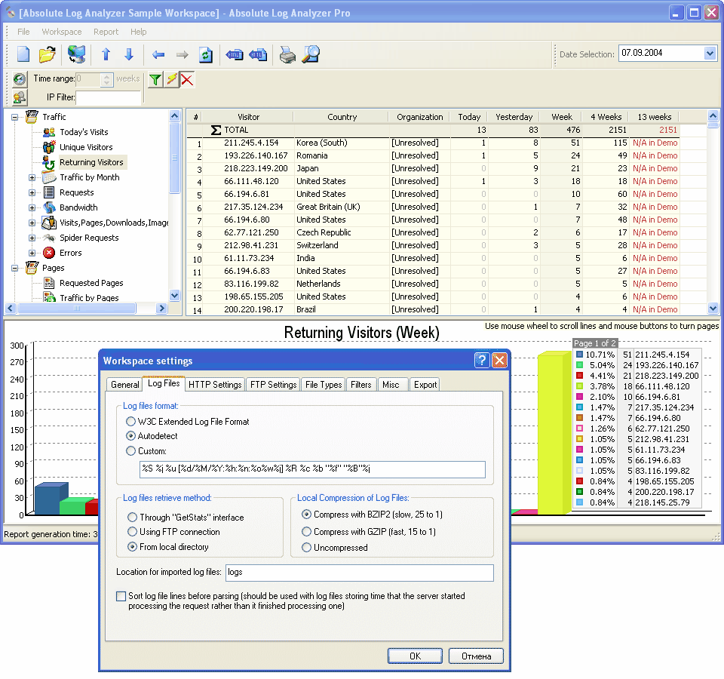Click the green funnel filter icon

click(155, 80)
